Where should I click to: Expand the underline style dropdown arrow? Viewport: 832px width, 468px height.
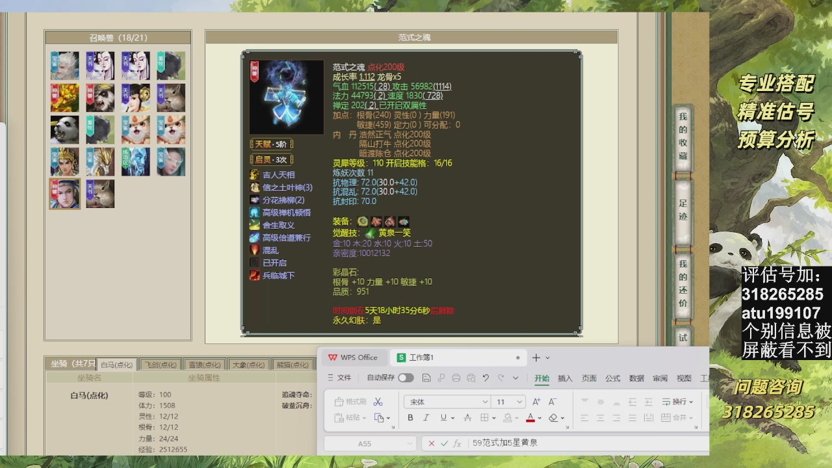pyautogui.click(x=452, y=418)
